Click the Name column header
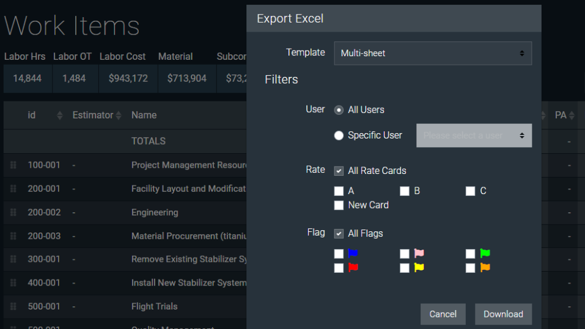The height and width of the screenshot is (329, 585). (x=144, y=115)
